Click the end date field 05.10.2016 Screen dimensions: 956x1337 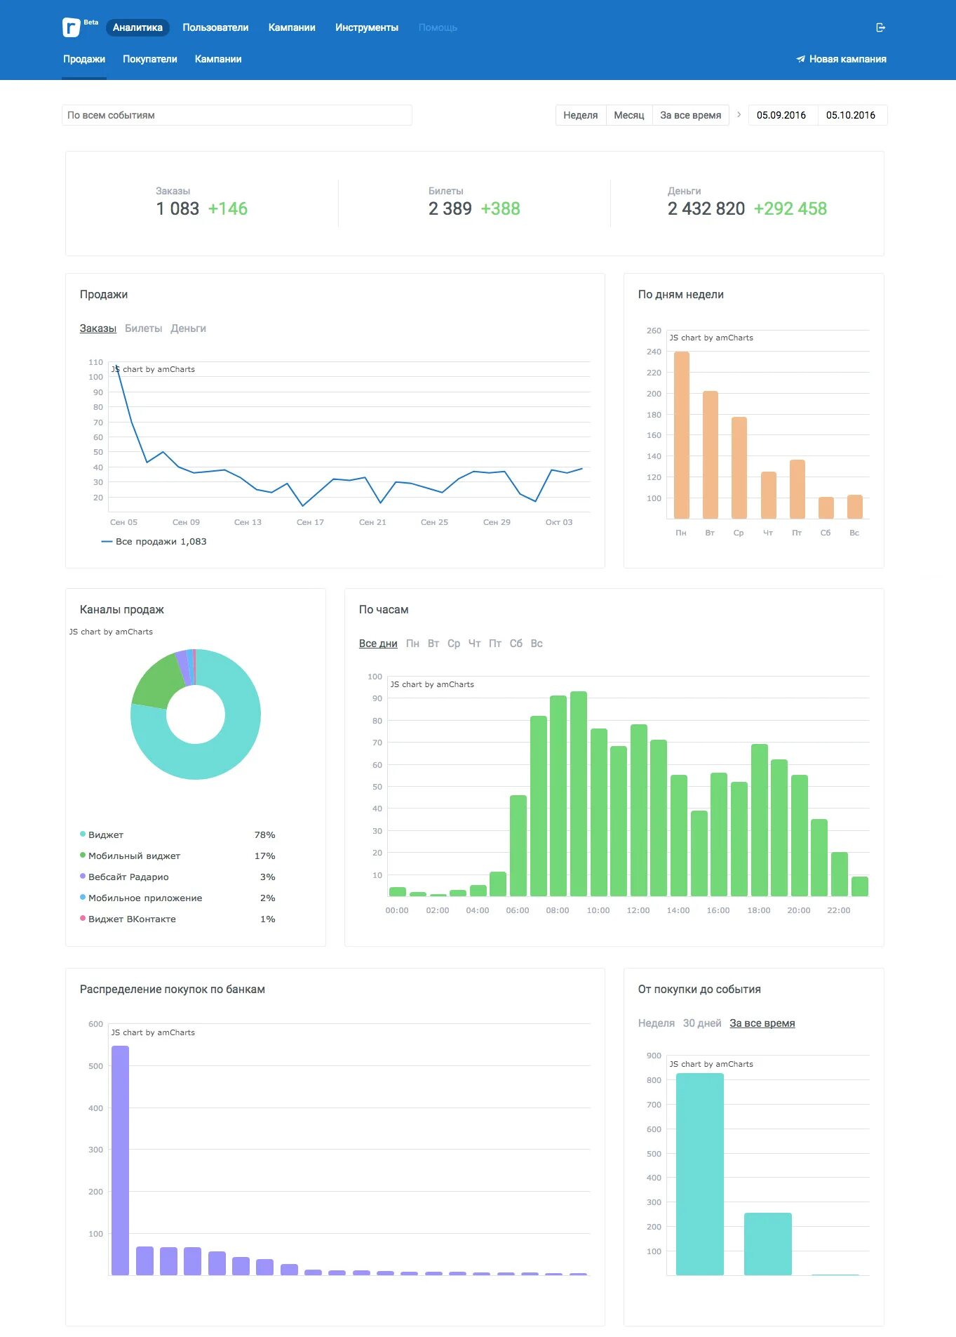(851, 115)
